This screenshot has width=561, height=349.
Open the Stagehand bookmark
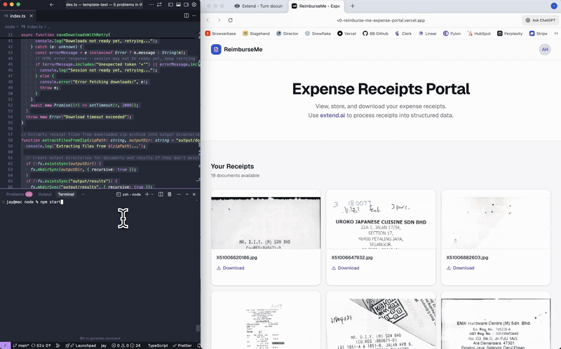coord(256,34)
